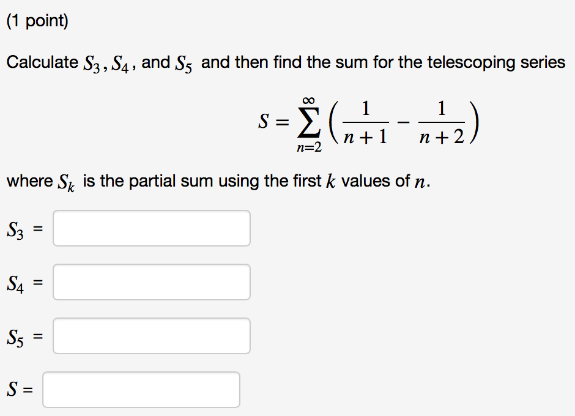Click the S5 answer input field
Screen dimensions: 575x416
tap(152, 336)
